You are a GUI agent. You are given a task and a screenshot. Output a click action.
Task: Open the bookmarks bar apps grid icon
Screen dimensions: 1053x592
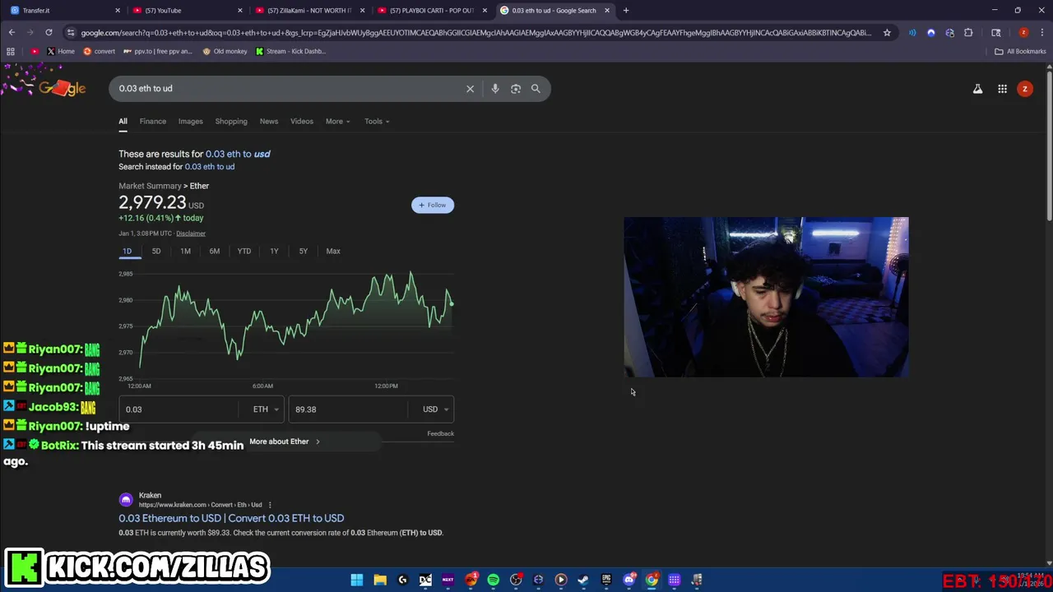[x=11, y=51]
